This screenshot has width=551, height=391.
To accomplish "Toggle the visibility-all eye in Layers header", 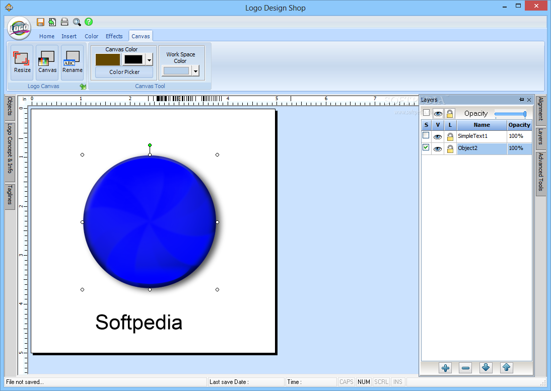I will pyautogui.click(x=438, y=113).
